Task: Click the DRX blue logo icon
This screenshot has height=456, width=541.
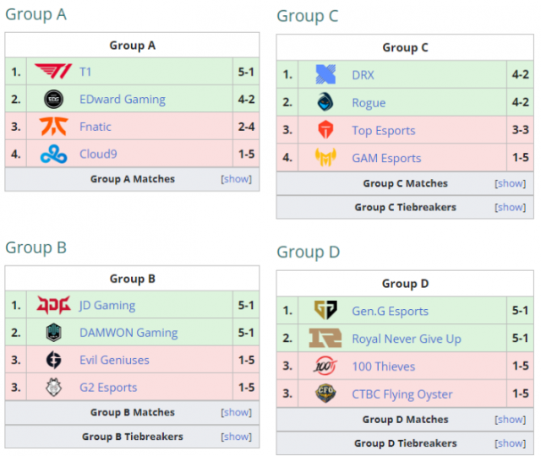Action: pyautogui.click(x=325, y=75)
